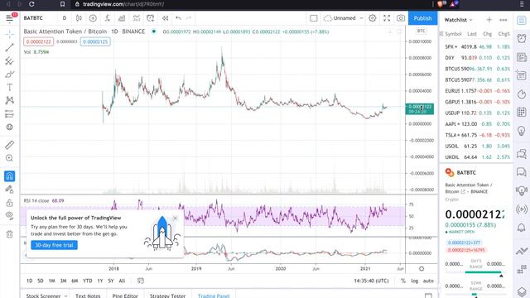Open the indicators menu
The height and width of the screenshot is (298, 530).
pos(108,18)
